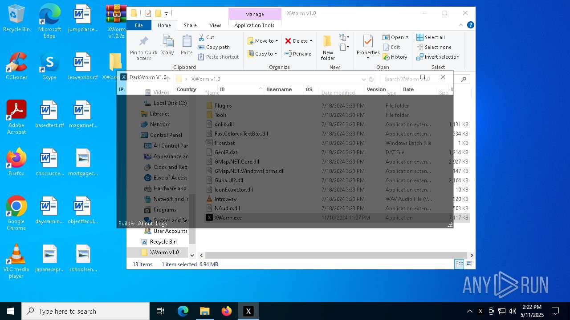Open the About tab in DarkWorm

point(145,224)
